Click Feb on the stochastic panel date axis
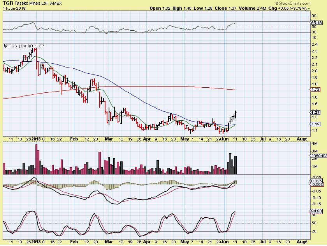The height and width of the screenshot is (246, 327). click(x=74, y=242)
